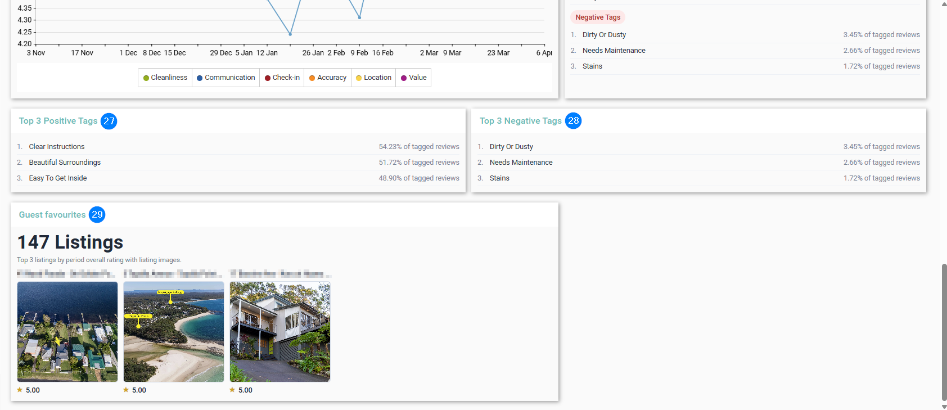The image size is (947, 410).
Task: Click the star rating under second listing
Action: click(134, 390)
